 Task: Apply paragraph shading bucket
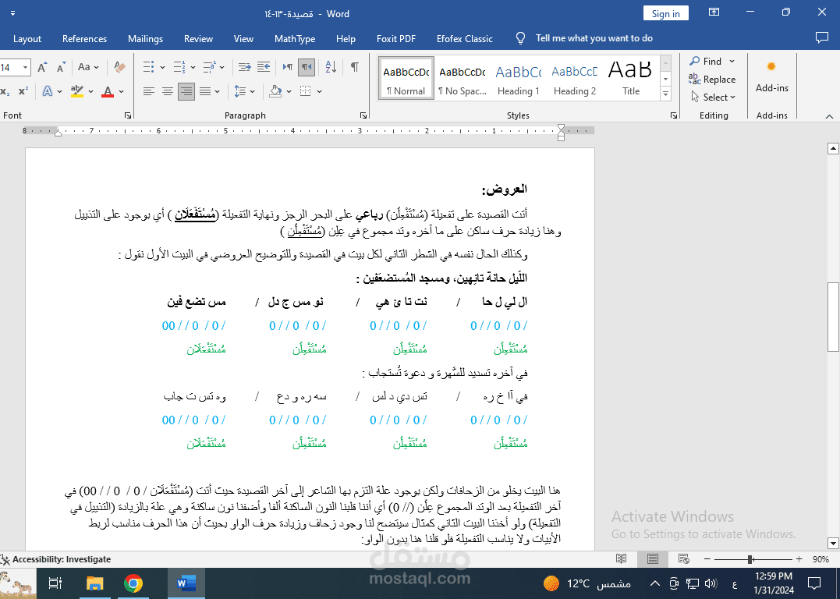point(276,91)
